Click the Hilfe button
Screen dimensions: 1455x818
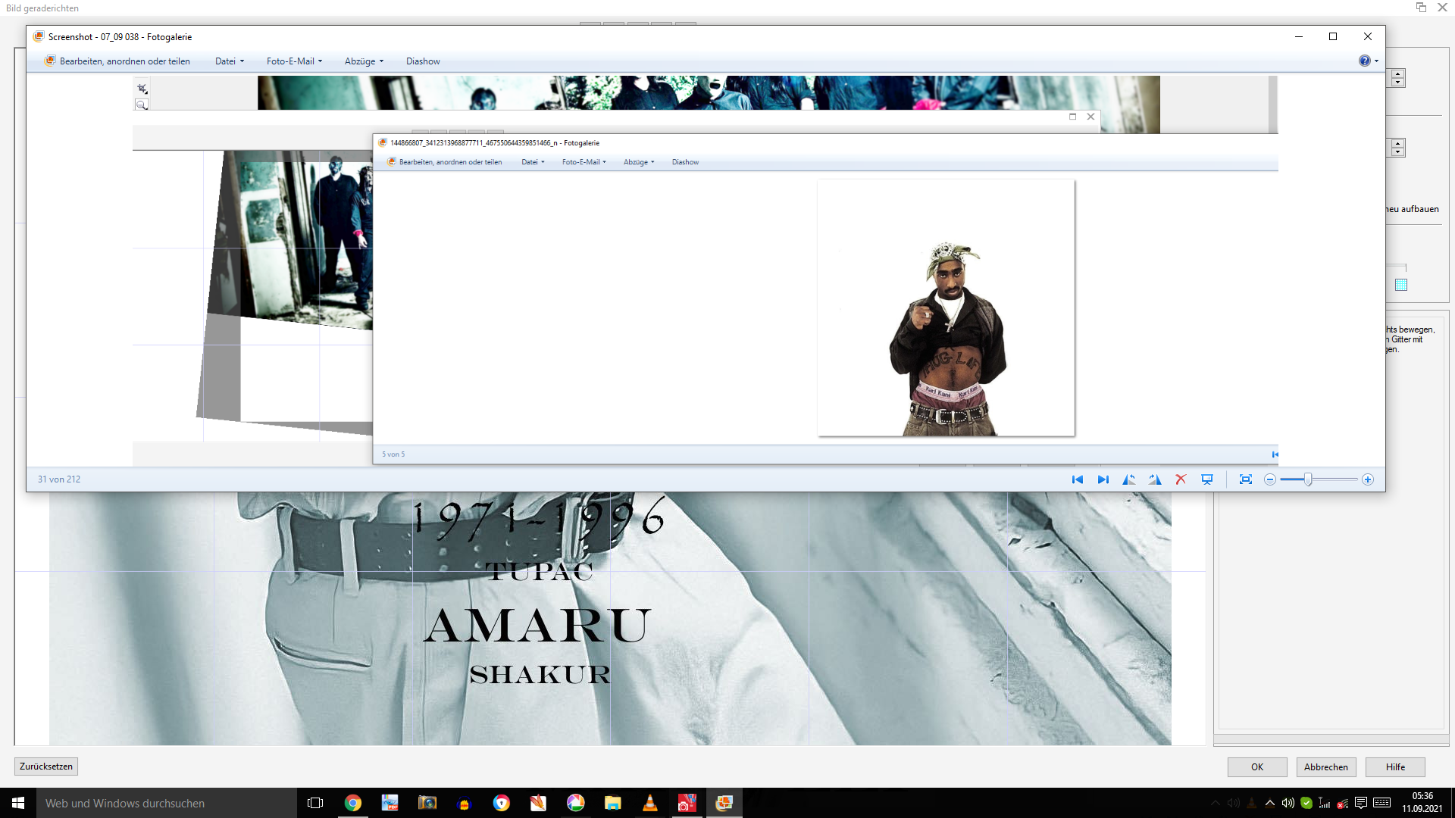[x=1395, y=767]
